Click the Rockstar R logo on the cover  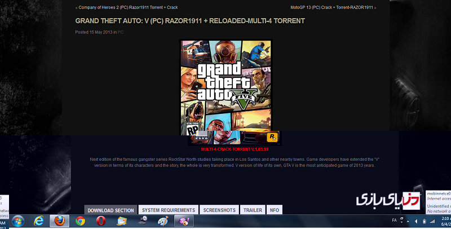(x=272, y=137)
